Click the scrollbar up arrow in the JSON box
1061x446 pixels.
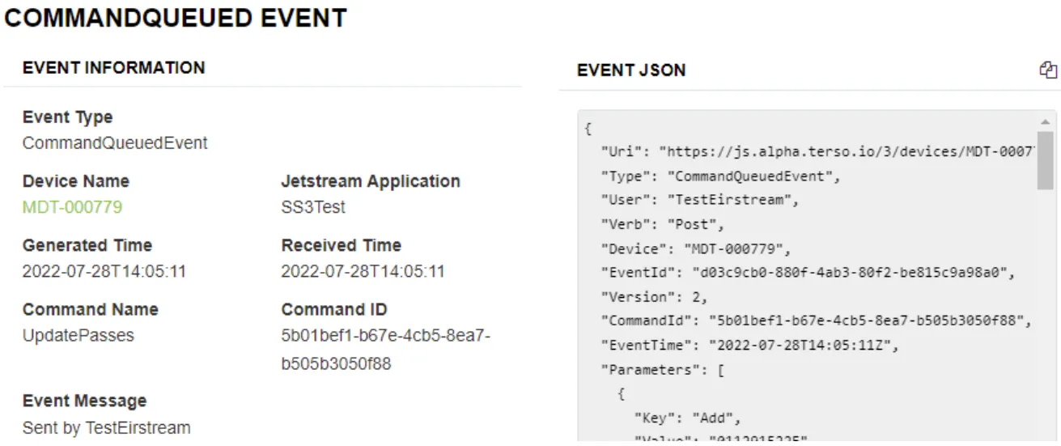[1045, 122]
